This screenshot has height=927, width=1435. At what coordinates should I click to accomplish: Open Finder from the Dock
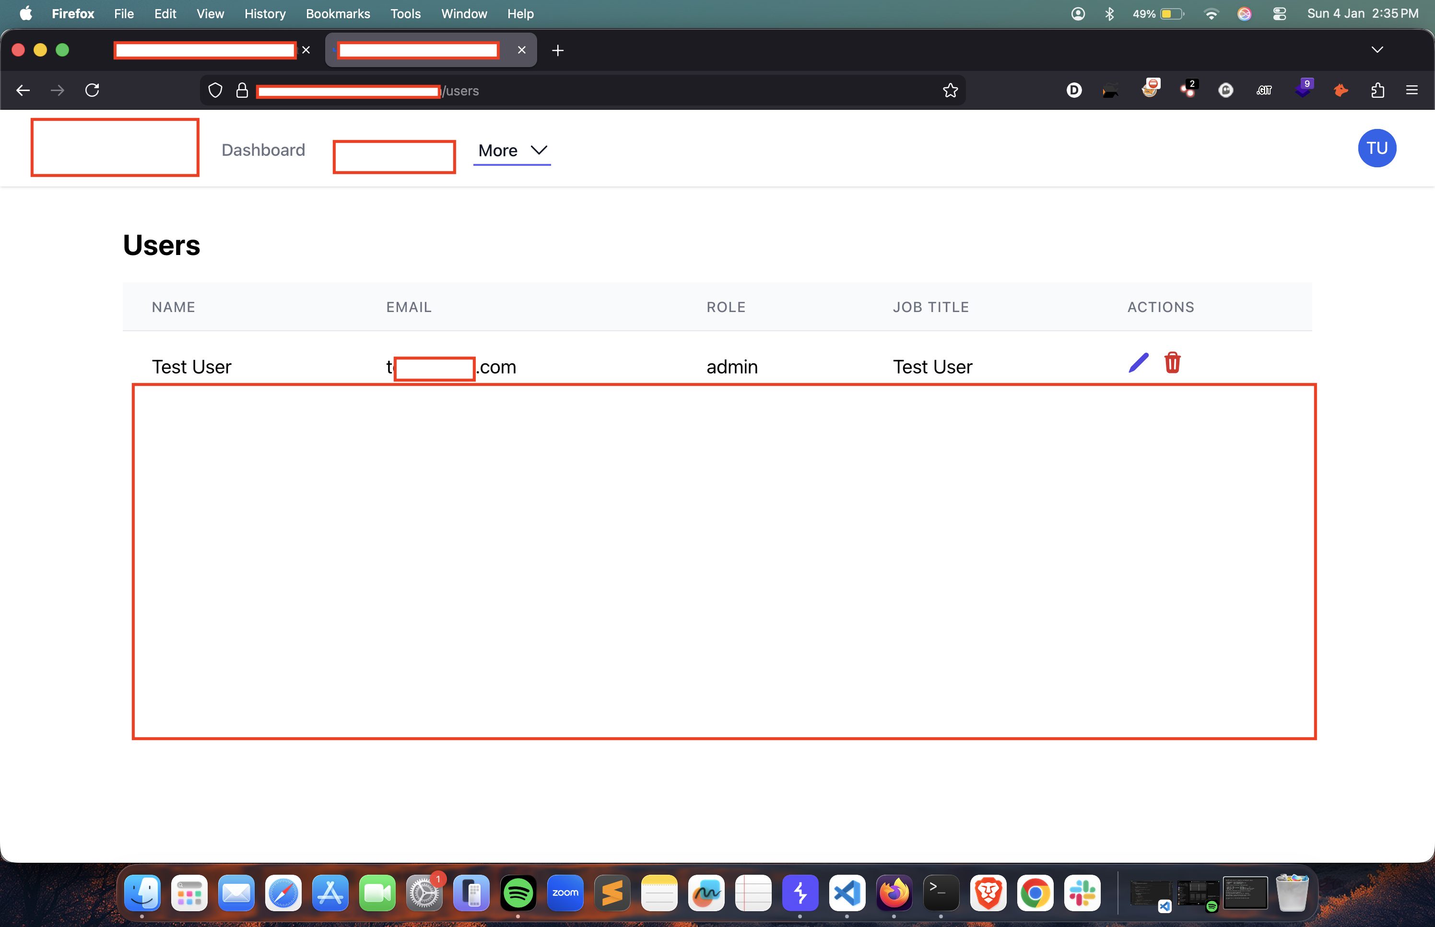(x=142, y=892)
